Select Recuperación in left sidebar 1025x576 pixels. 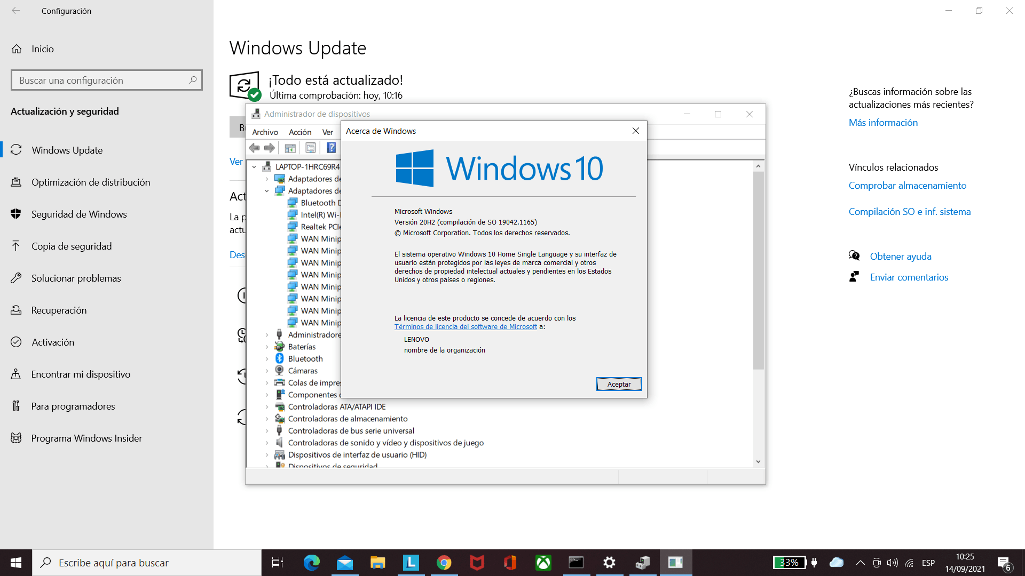(58, 309)
